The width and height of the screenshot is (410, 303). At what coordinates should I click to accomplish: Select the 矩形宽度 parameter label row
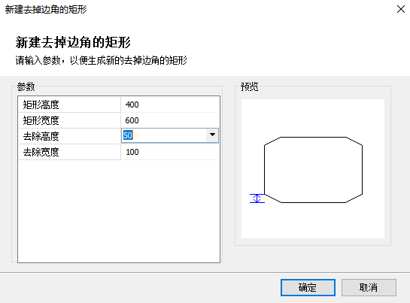[69, 120]
